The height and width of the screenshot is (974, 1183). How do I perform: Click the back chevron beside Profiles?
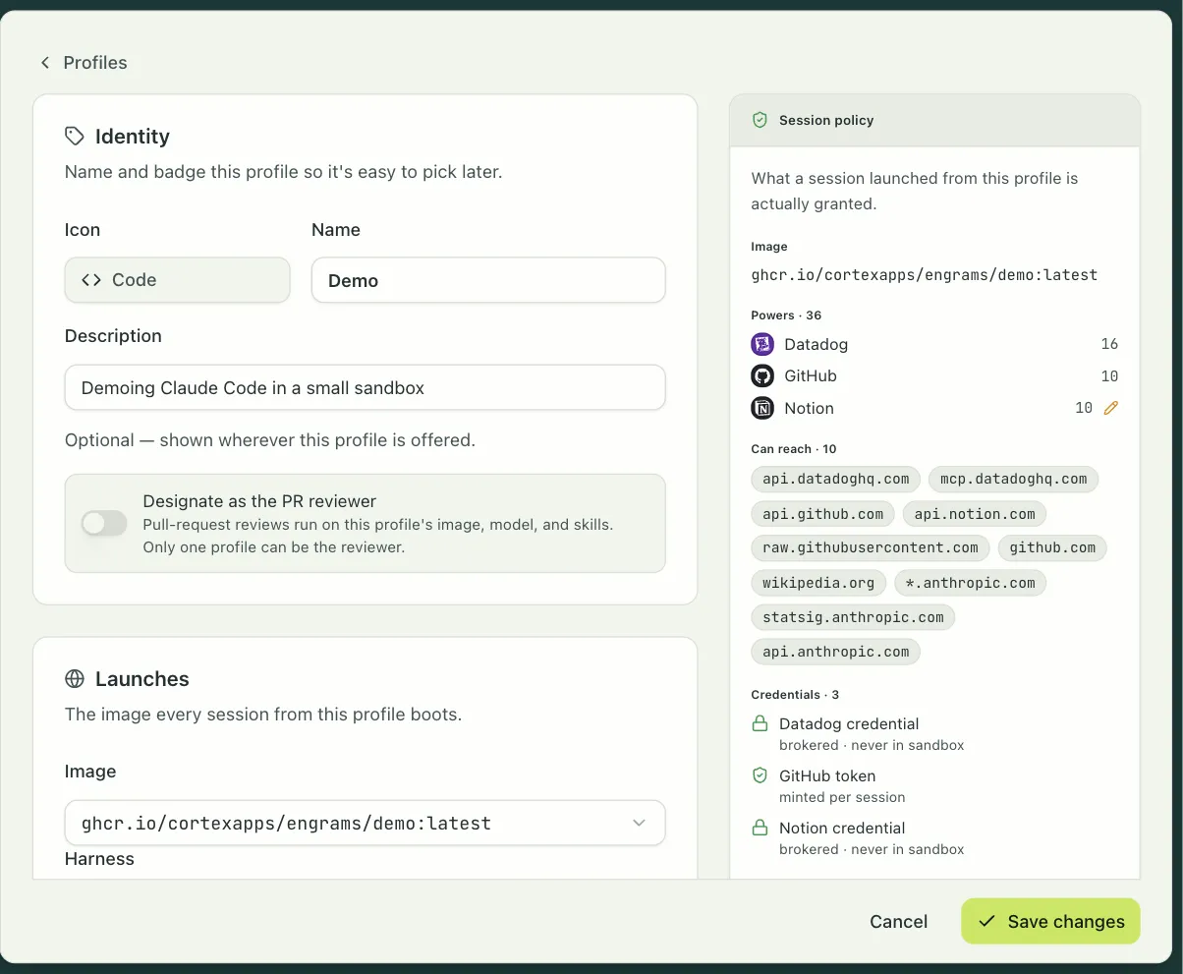tap(44, 62)
